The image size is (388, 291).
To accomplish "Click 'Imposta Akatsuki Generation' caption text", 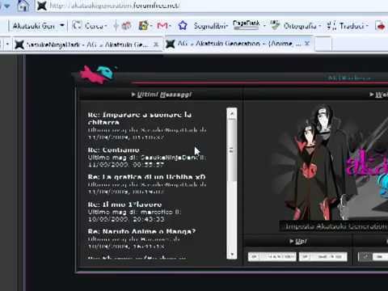I will (336, 226).
